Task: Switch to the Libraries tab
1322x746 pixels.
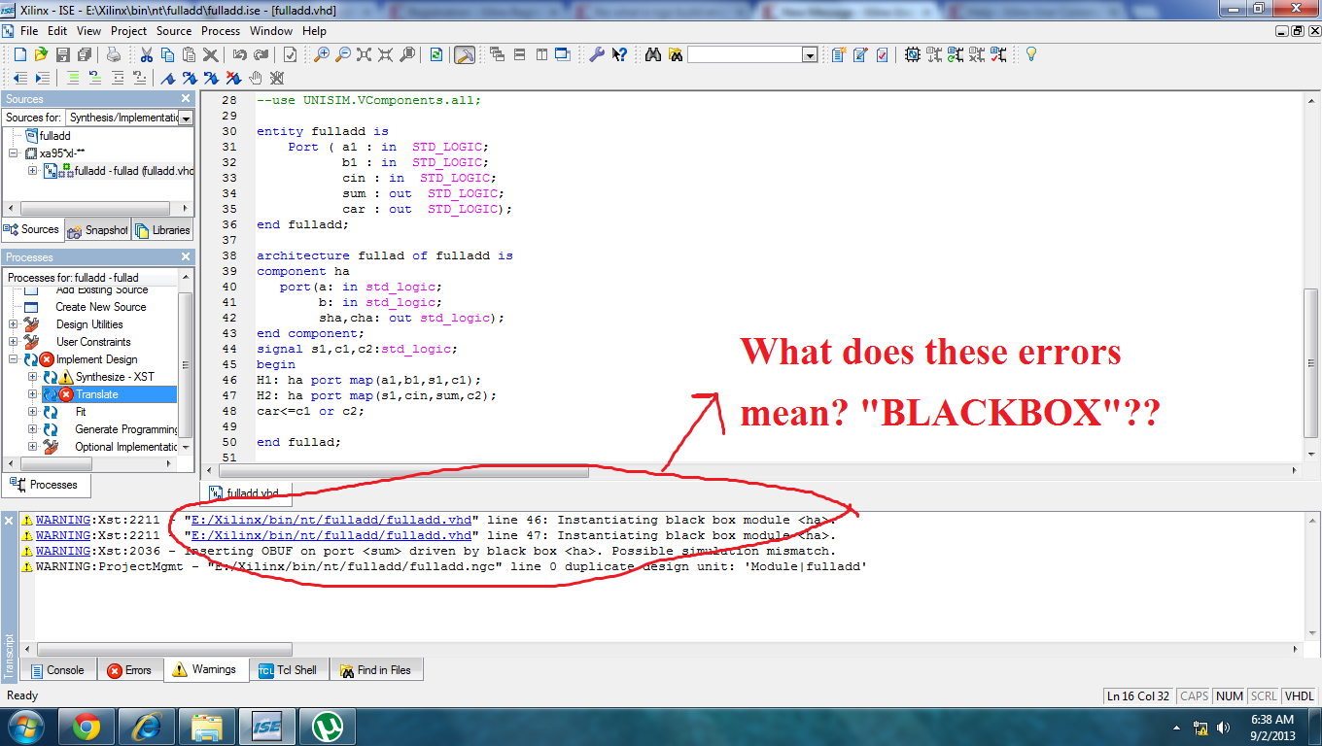Action: 162,230
